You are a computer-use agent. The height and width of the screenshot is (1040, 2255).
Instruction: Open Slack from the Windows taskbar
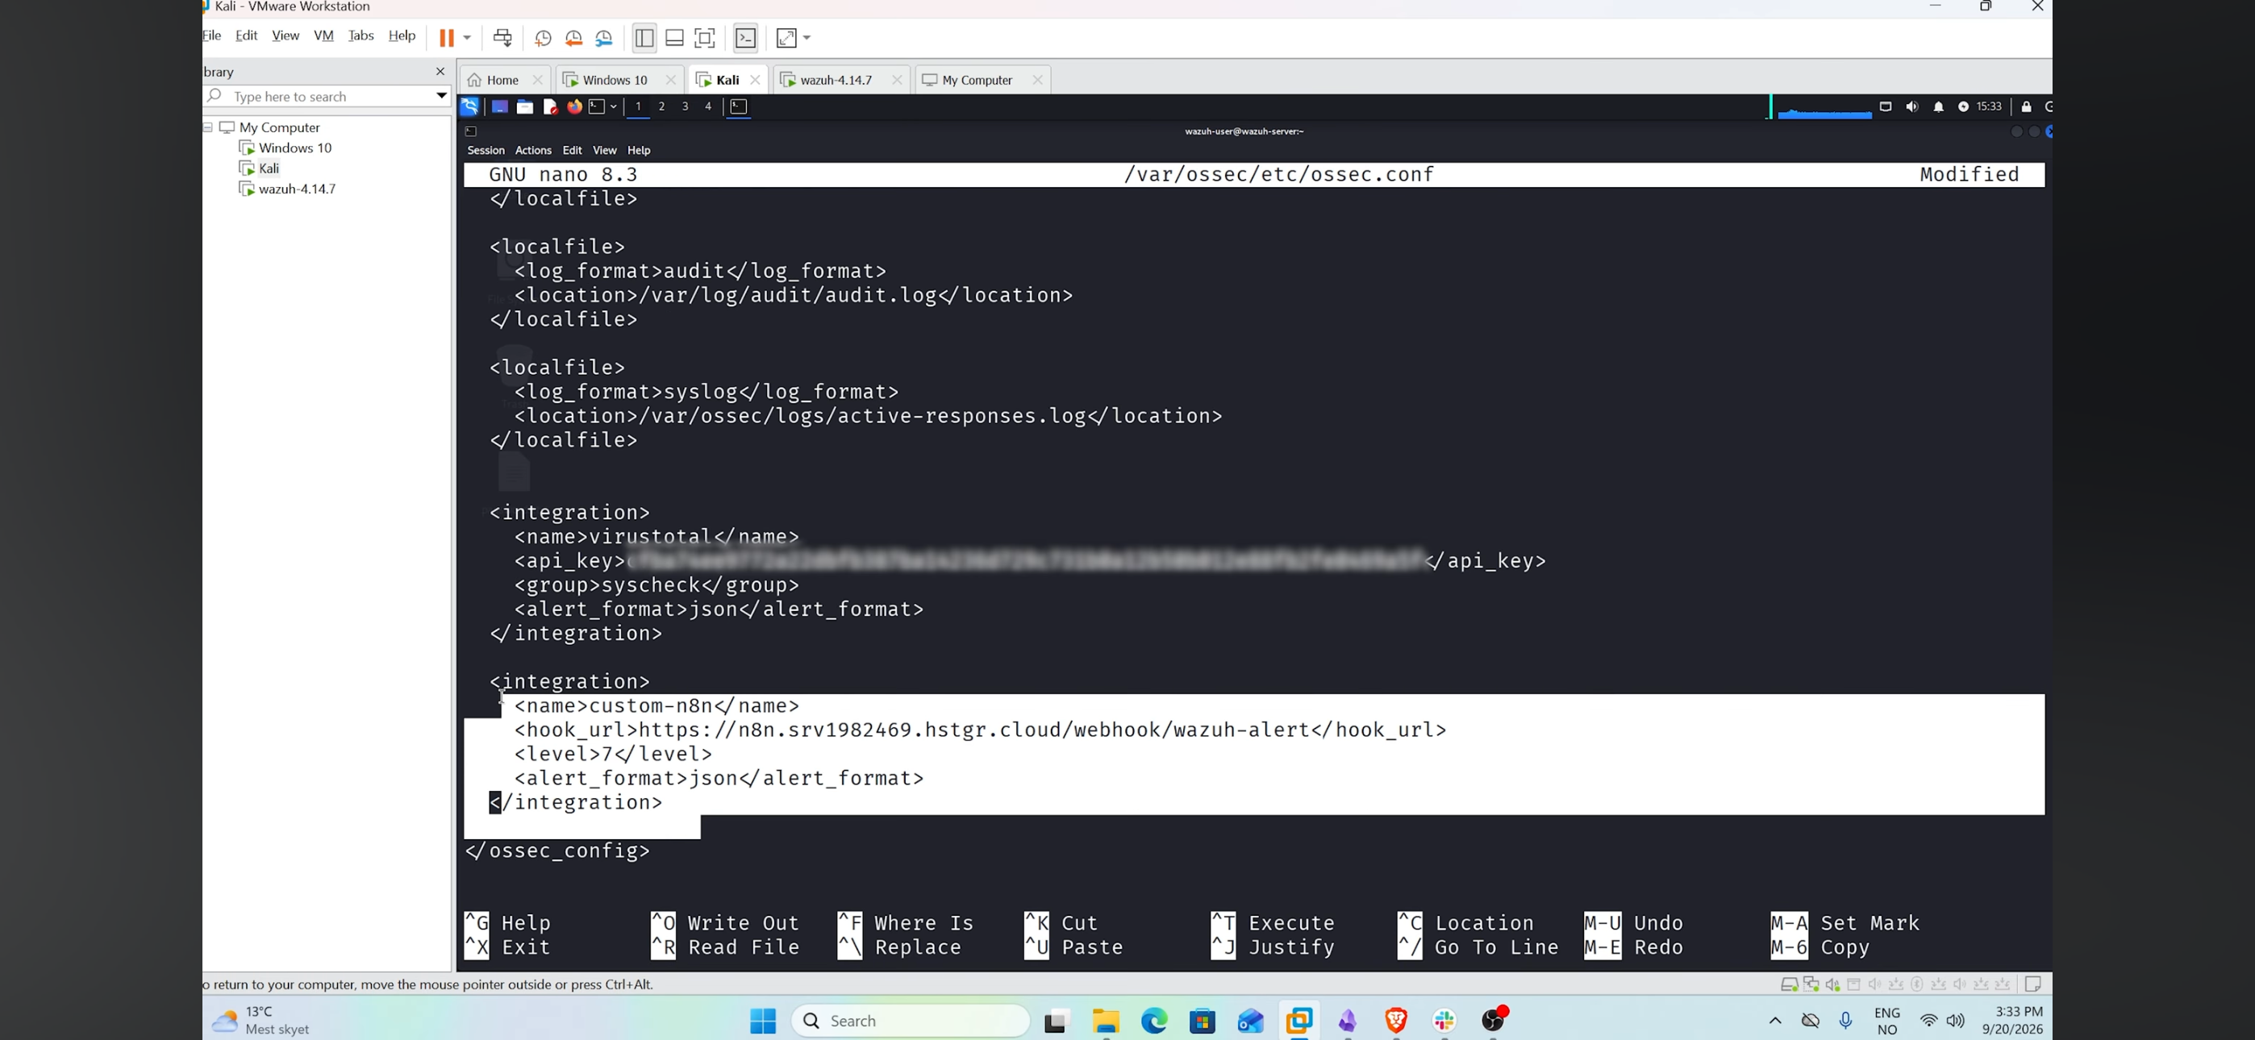click(1444, 1021)
